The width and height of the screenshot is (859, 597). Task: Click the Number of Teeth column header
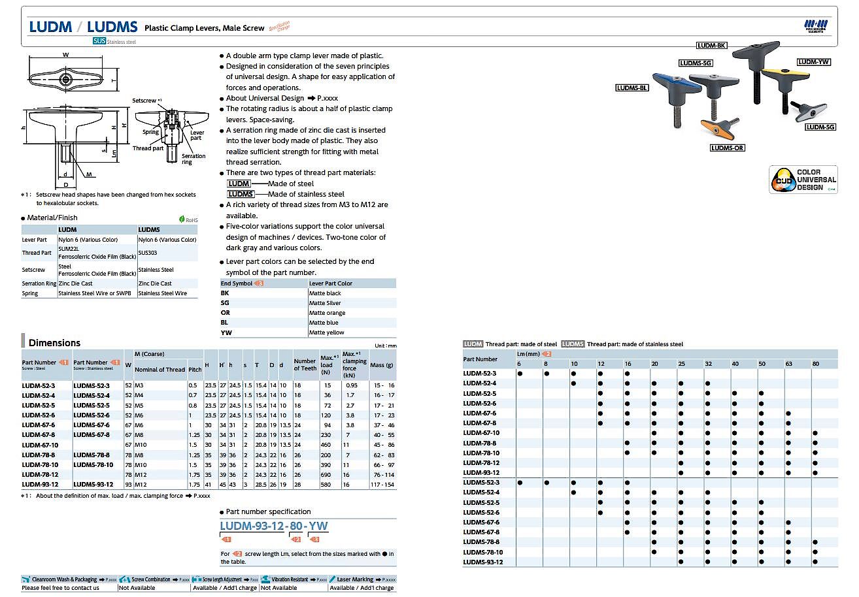point(305,364)
